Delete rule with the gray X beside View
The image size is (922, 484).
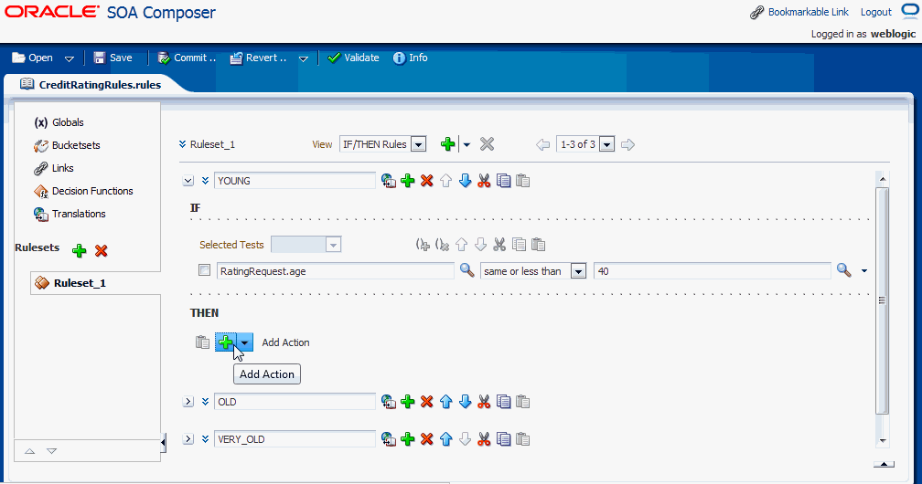pyautogui.click(x=487, y=144)
